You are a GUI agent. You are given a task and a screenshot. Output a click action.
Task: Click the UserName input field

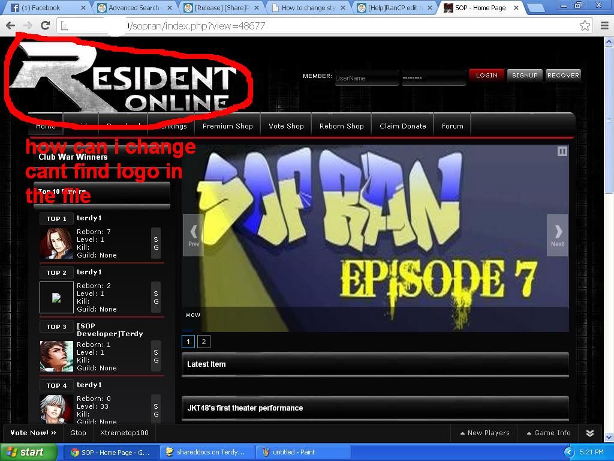click(x=366, y=77)
